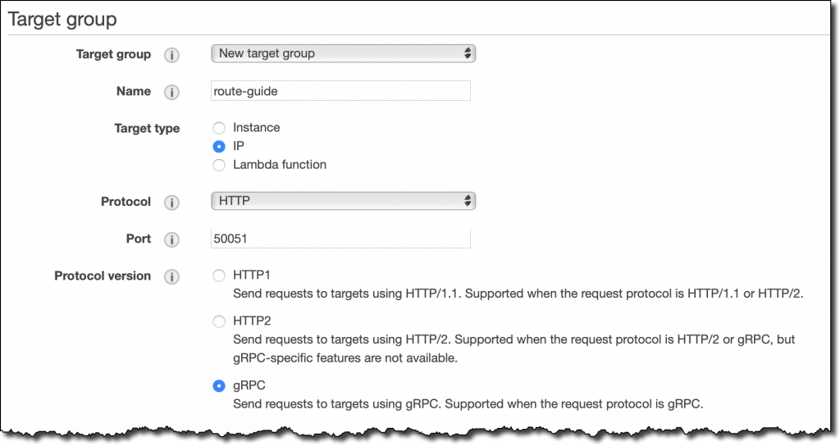840x446 pixels.
Task: Click the info icon beside Target group
Action: pyautogui.click(x=171, y=55)
